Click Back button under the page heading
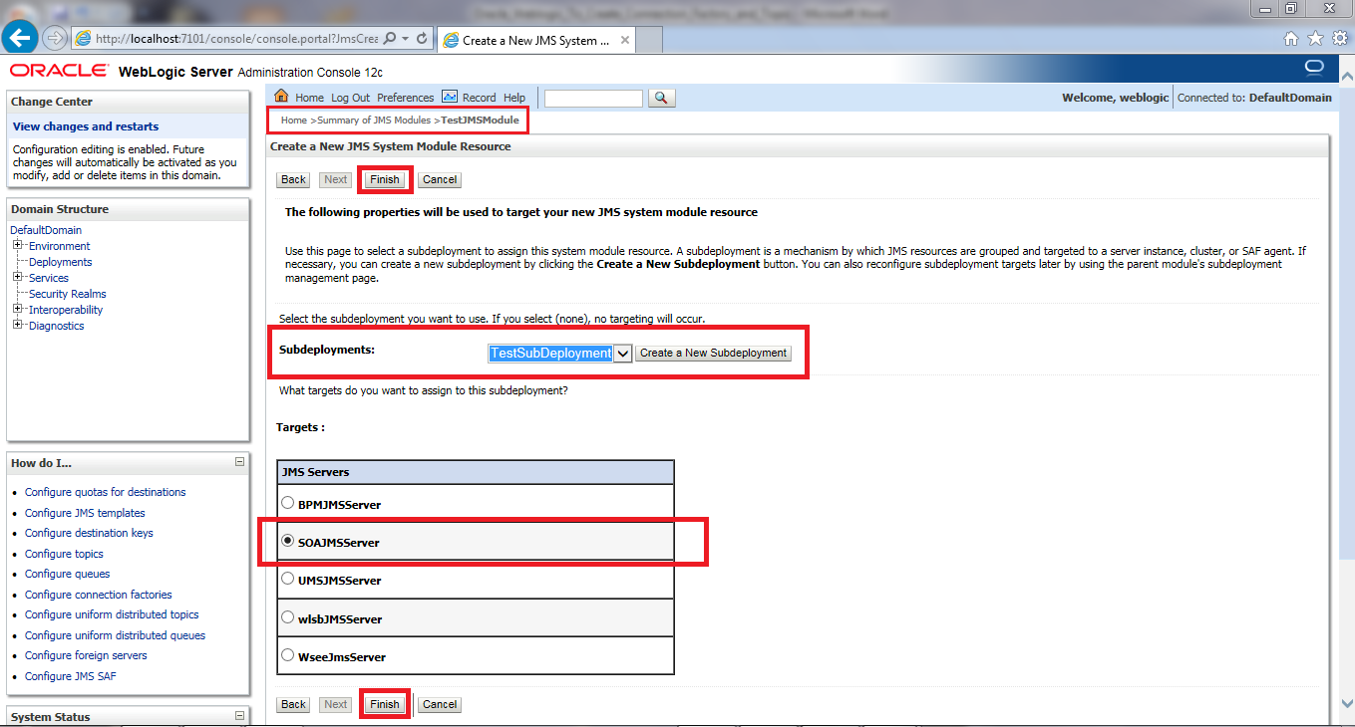 pyautogui.click(x=293, y=180)
